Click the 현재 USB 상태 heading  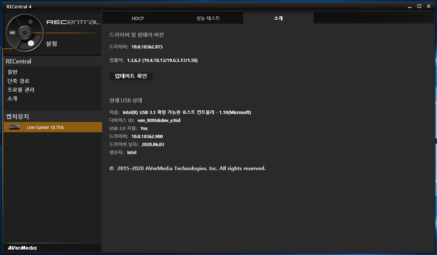coord(126,101)
